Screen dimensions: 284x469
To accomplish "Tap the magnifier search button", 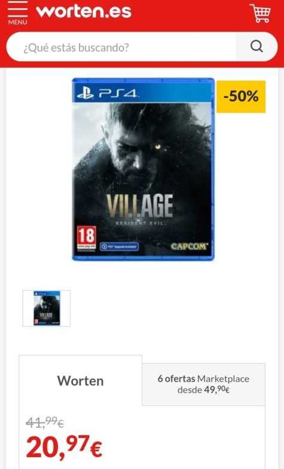I will (x=256, y=47).
